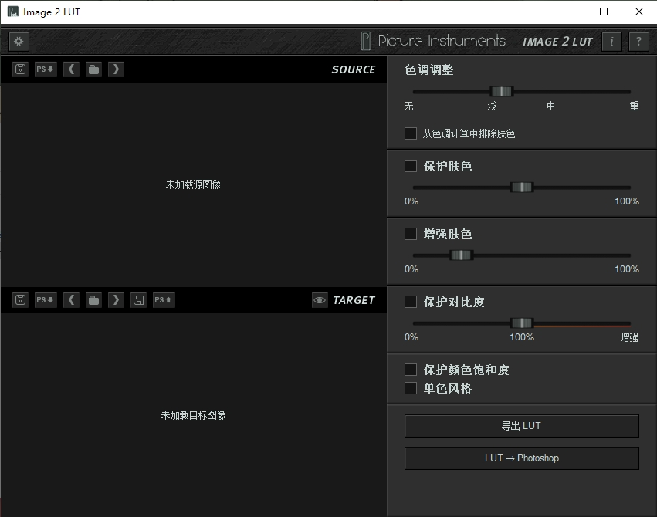
Task: Enable 单色风格 checkbox
Action: click(x=410, y=388)
